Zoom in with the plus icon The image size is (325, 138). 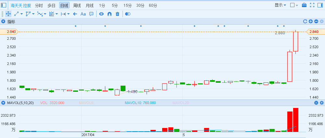[x=310, y=21]
